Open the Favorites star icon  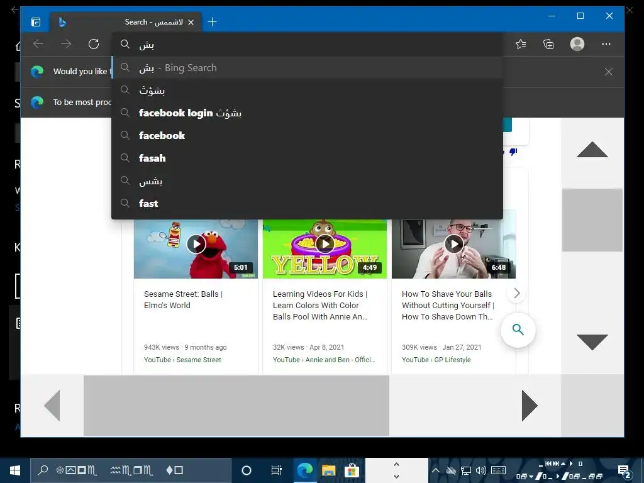point(521,44)
